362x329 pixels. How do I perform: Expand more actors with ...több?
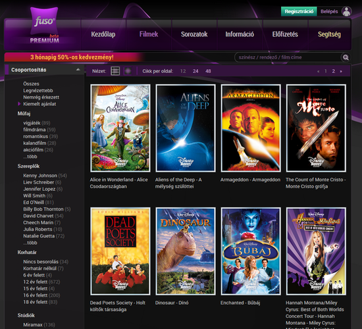tap(30, 243)
